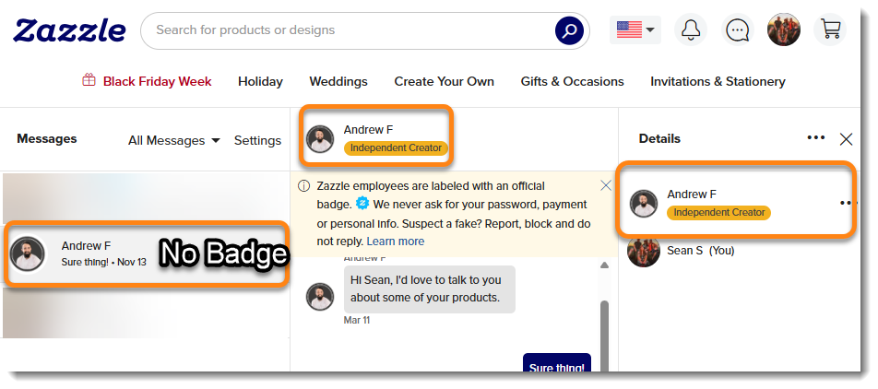
Task: Open the notifications bell
Action: [x=691, y=29]
